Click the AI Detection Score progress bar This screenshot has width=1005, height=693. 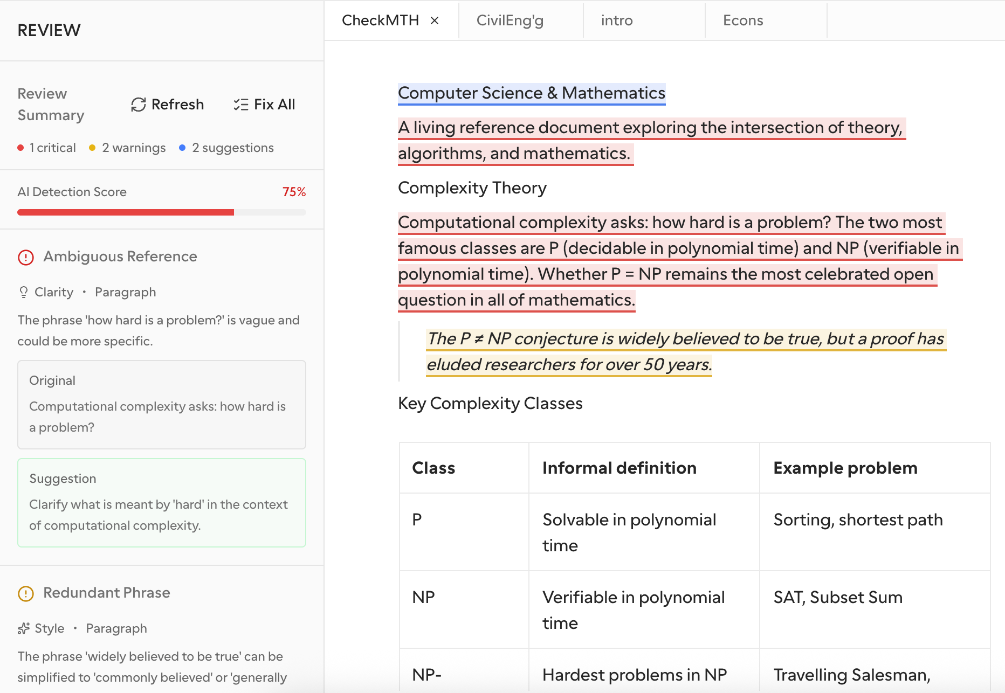click(x=161, y=212)
